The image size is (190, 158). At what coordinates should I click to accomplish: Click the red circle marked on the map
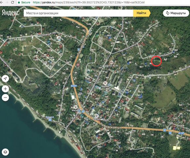point(156,61)
